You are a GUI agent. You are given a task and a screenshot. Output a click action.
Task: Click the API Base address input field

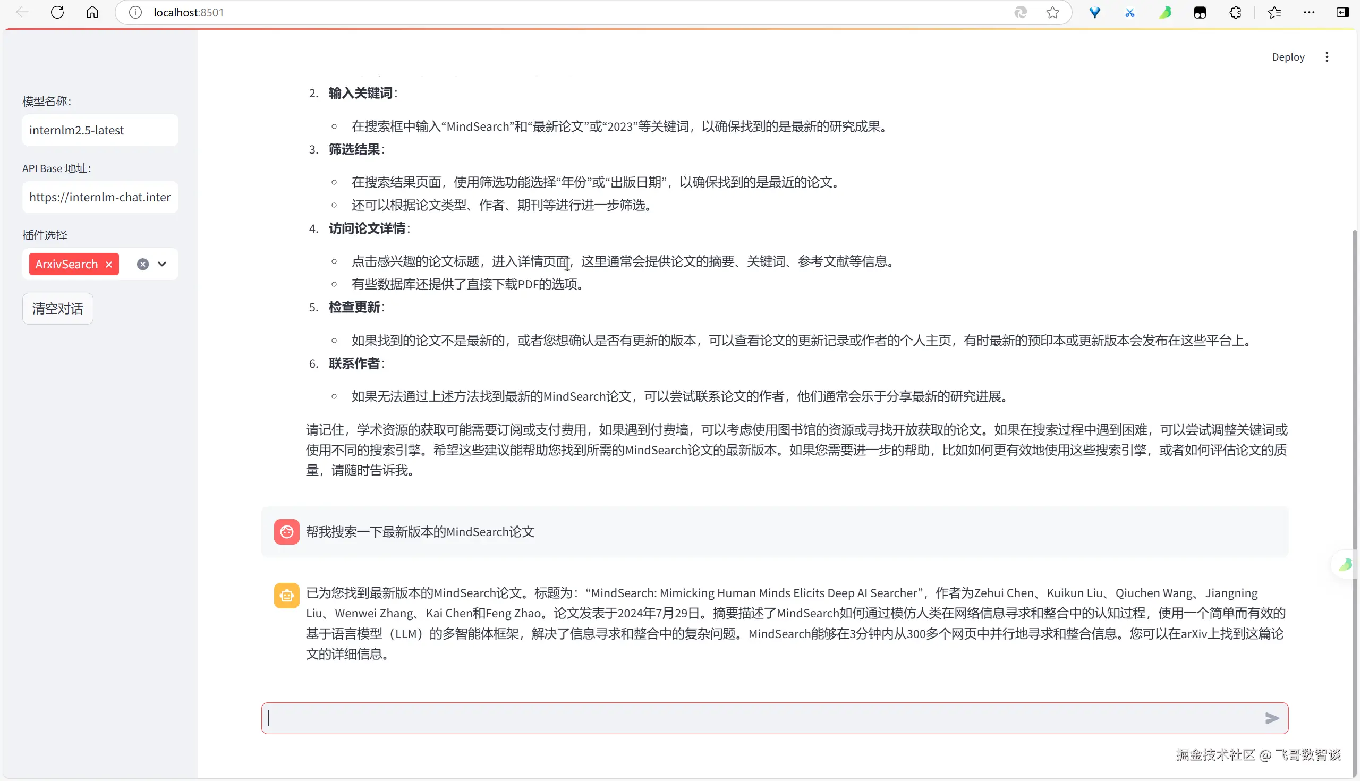tap(100, 198)
